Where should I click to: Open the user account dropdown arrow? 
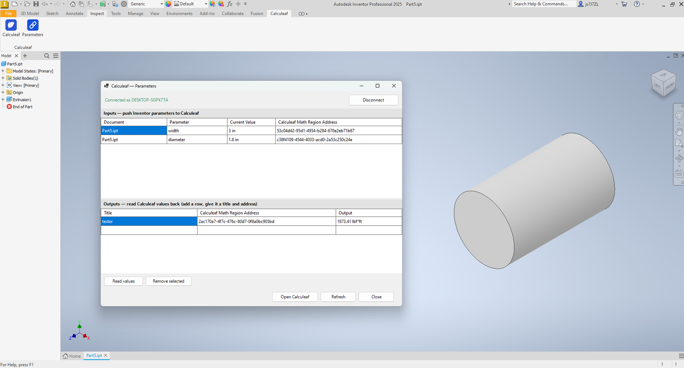[616, 4]
